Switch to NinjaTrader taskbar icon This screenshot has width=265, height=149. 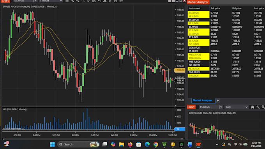point(198,144)
